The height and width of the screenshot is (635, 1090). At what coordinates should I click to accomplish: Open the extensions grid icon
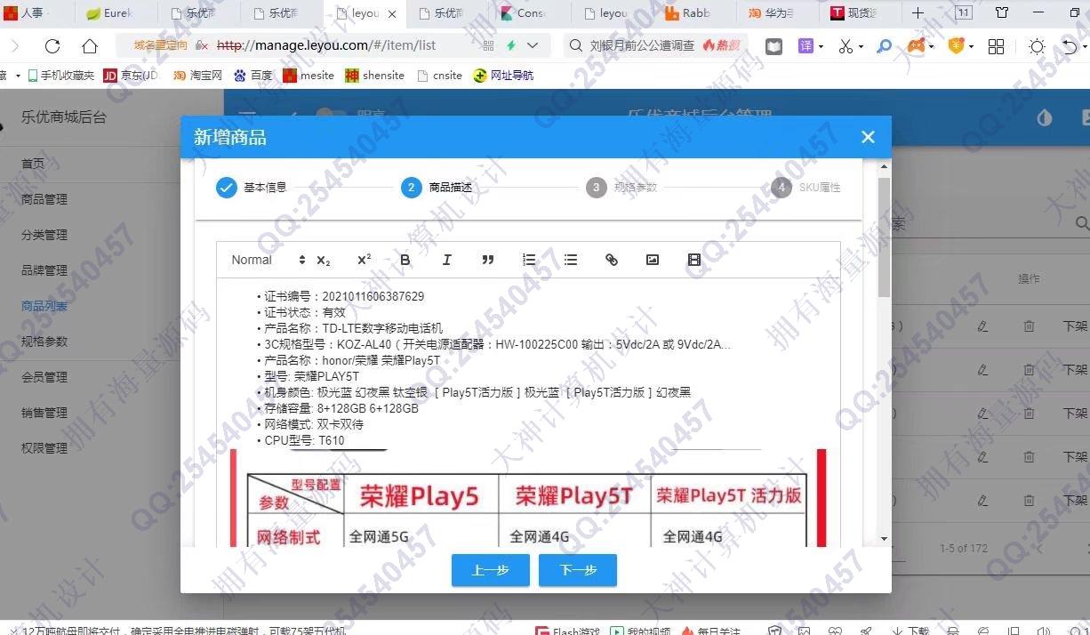[x=997, y=46]
